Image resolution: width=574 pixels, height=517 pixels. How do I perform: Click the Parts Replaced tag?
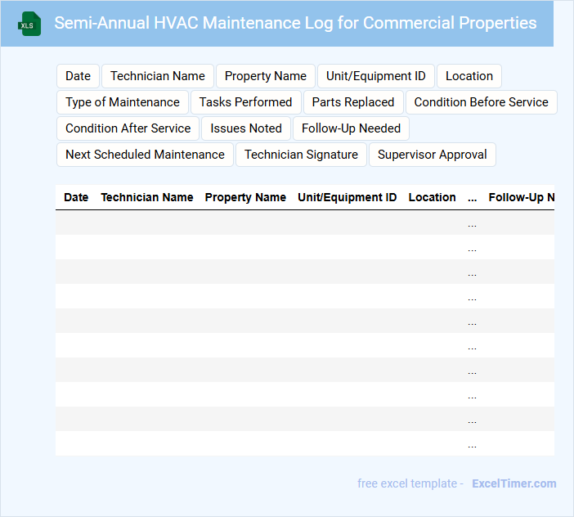(353, 102)
